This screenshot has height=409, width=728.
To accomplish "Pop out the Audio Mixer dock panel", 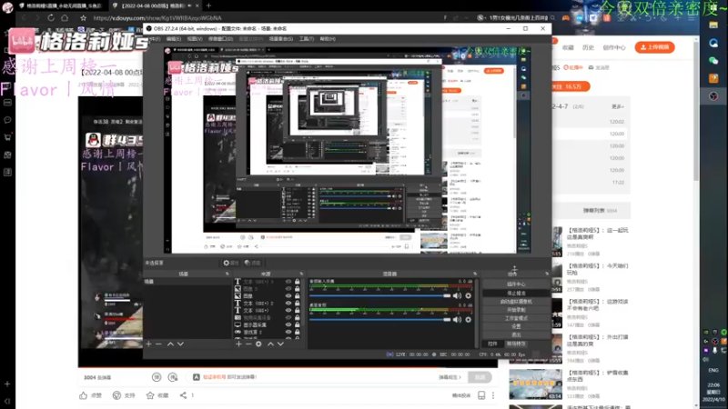I will coord(475,274).
